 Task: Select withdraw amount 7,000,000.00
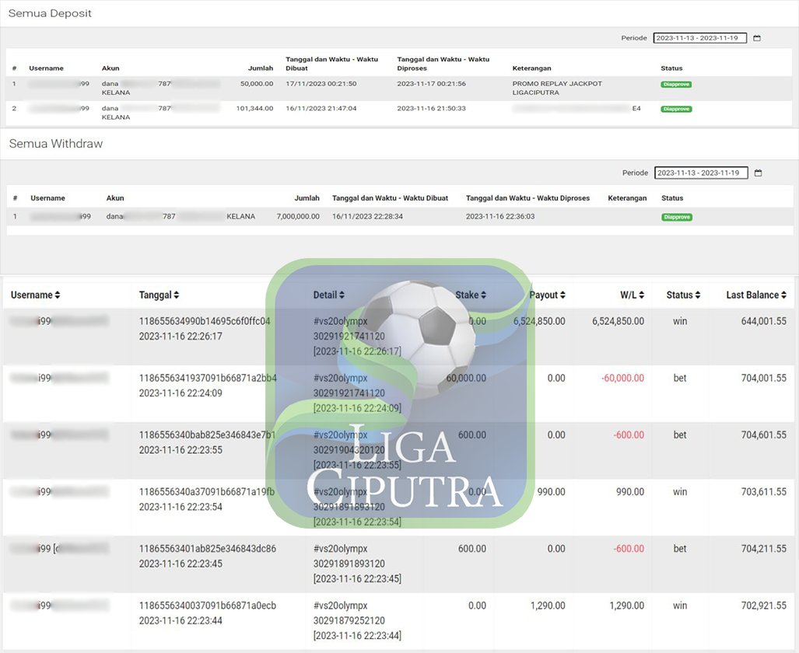[298, 216]
